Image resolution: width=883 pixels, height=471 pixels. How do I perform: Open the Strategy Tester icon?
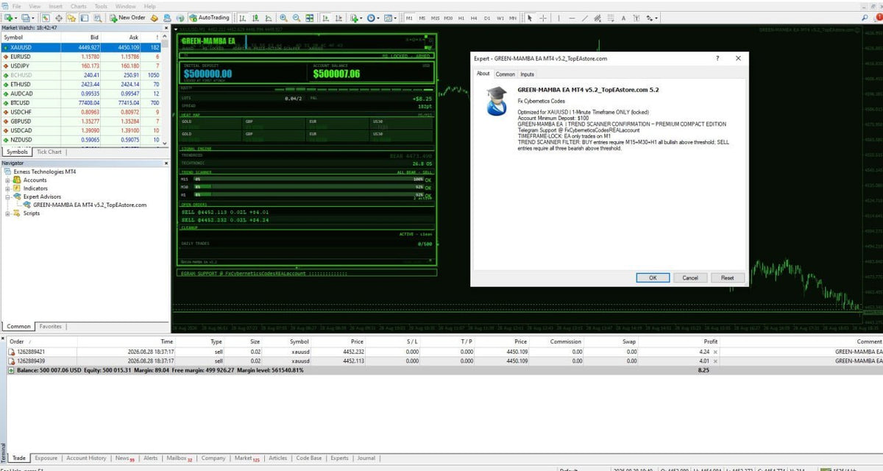coord(97,17)
